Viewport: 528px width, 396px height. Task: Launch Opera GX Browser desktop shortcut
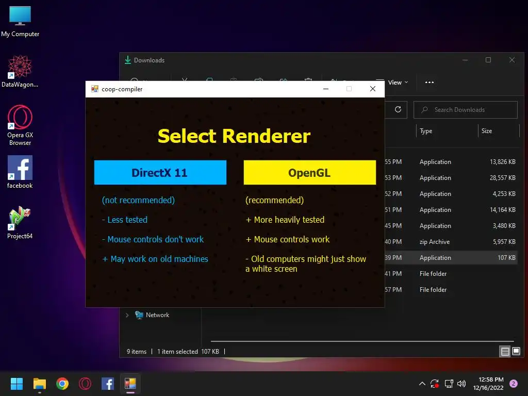pyautogui.click(x=20, y=125)
